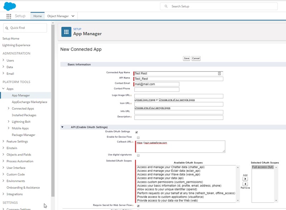Click the icon inside Connected App Name field
The height and width of the screenshot is (210, 286).
(219, 73)
